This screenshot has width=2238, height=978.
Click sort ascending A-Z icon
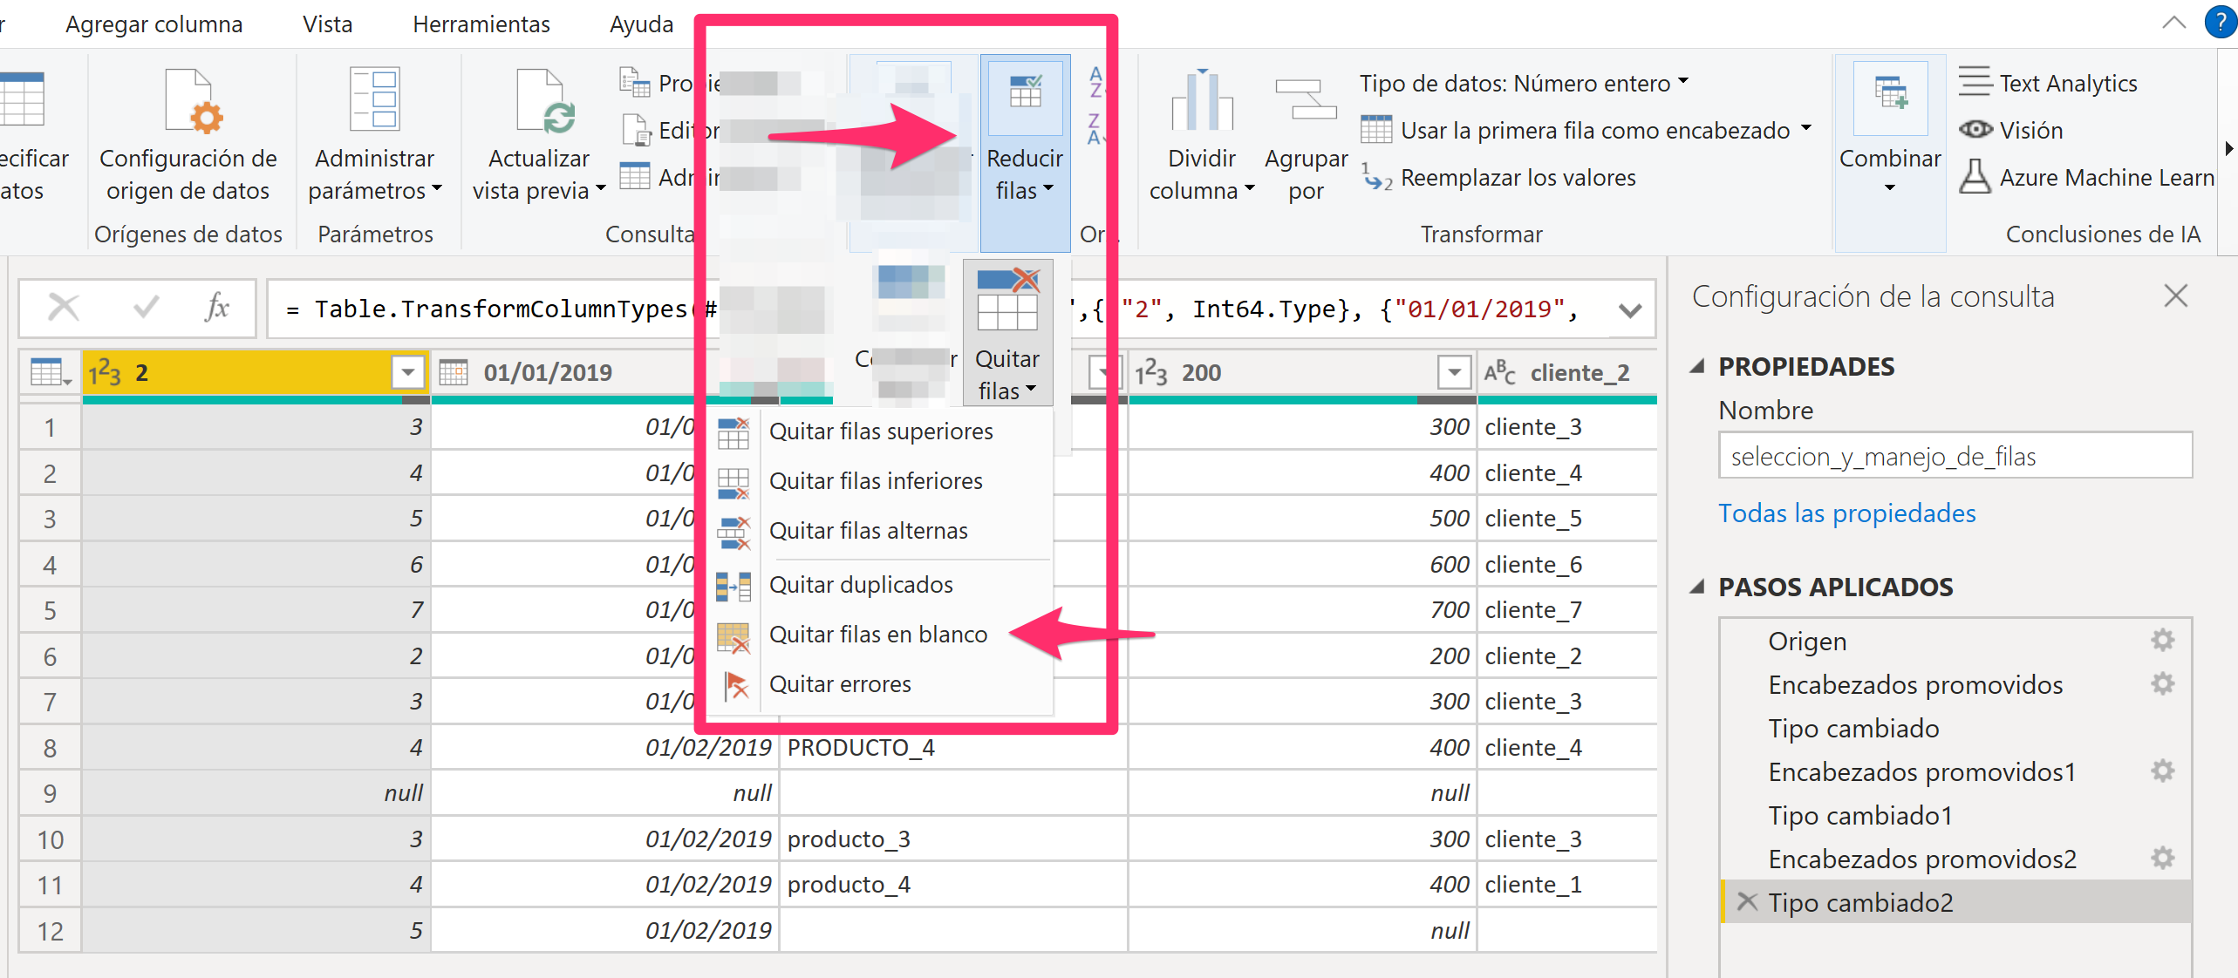click(x=1097, y=81)
